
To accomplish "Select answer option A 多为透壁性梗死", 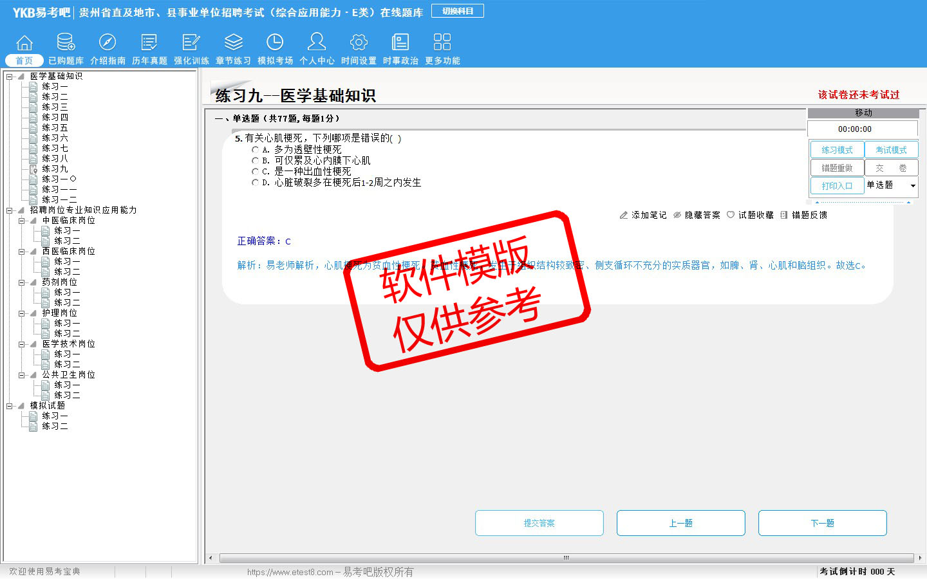I will click(x=256, y=150).
